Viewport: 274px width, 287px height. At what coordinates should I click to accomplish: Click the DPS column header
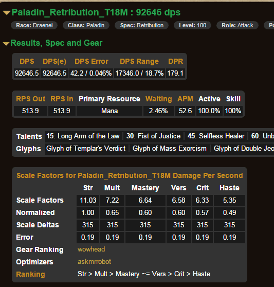click(x=27, y=61)
